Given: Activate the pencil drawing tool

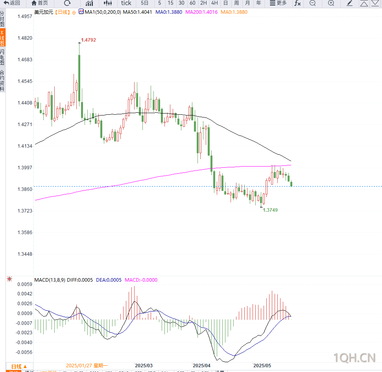Looking at the screenshot, I should 350,3.
